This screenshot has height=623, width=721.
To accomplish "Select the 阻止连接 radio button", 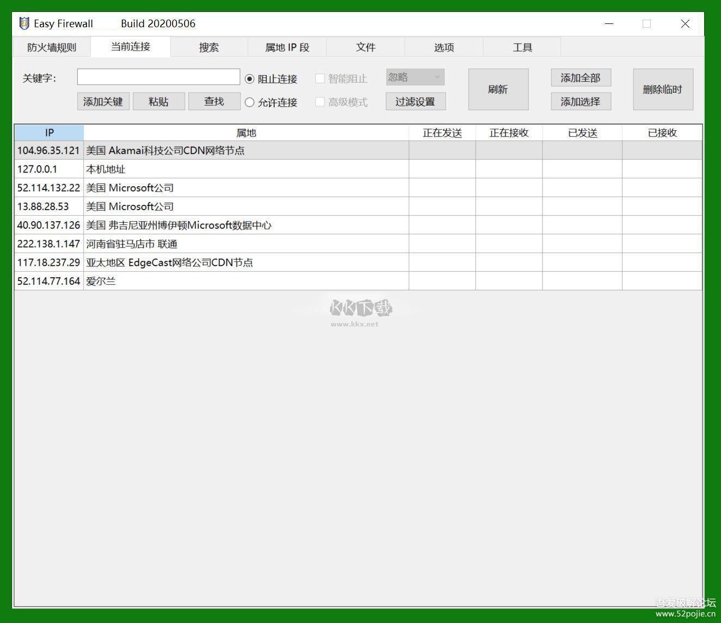I will pyautogui.click(x=250, y=79).
